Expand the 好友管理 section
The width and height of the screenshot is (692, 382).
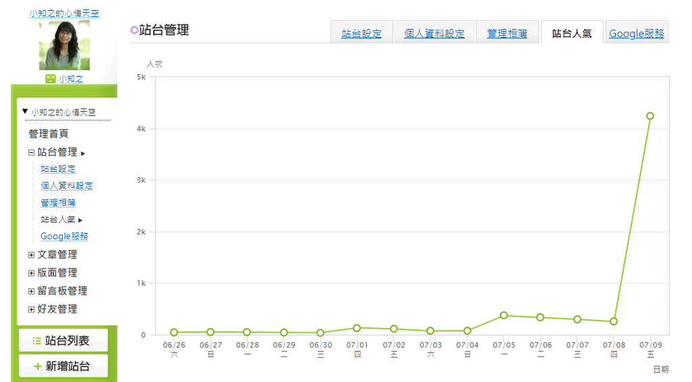[31, 310]
